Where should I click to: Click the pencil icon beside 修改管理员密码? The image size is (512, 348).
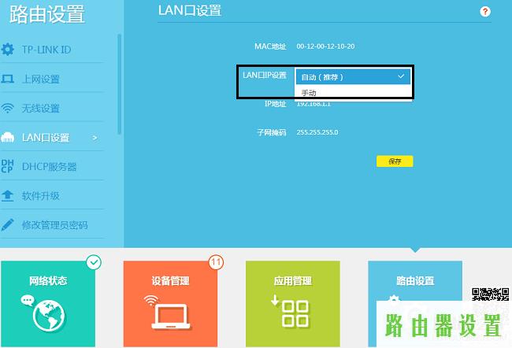click(8, 224)
